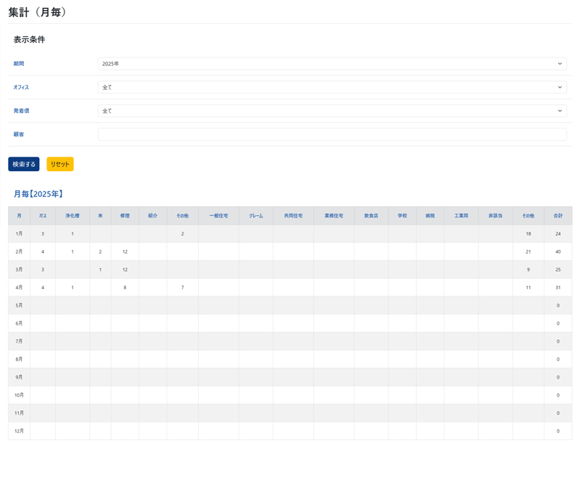Click the 期間 field label

tap(19, 64)
